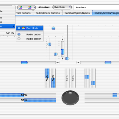119x119 pixels.
Task: Open the Combos/Spins/Inputs tab
Action: (x=77, y=13)
